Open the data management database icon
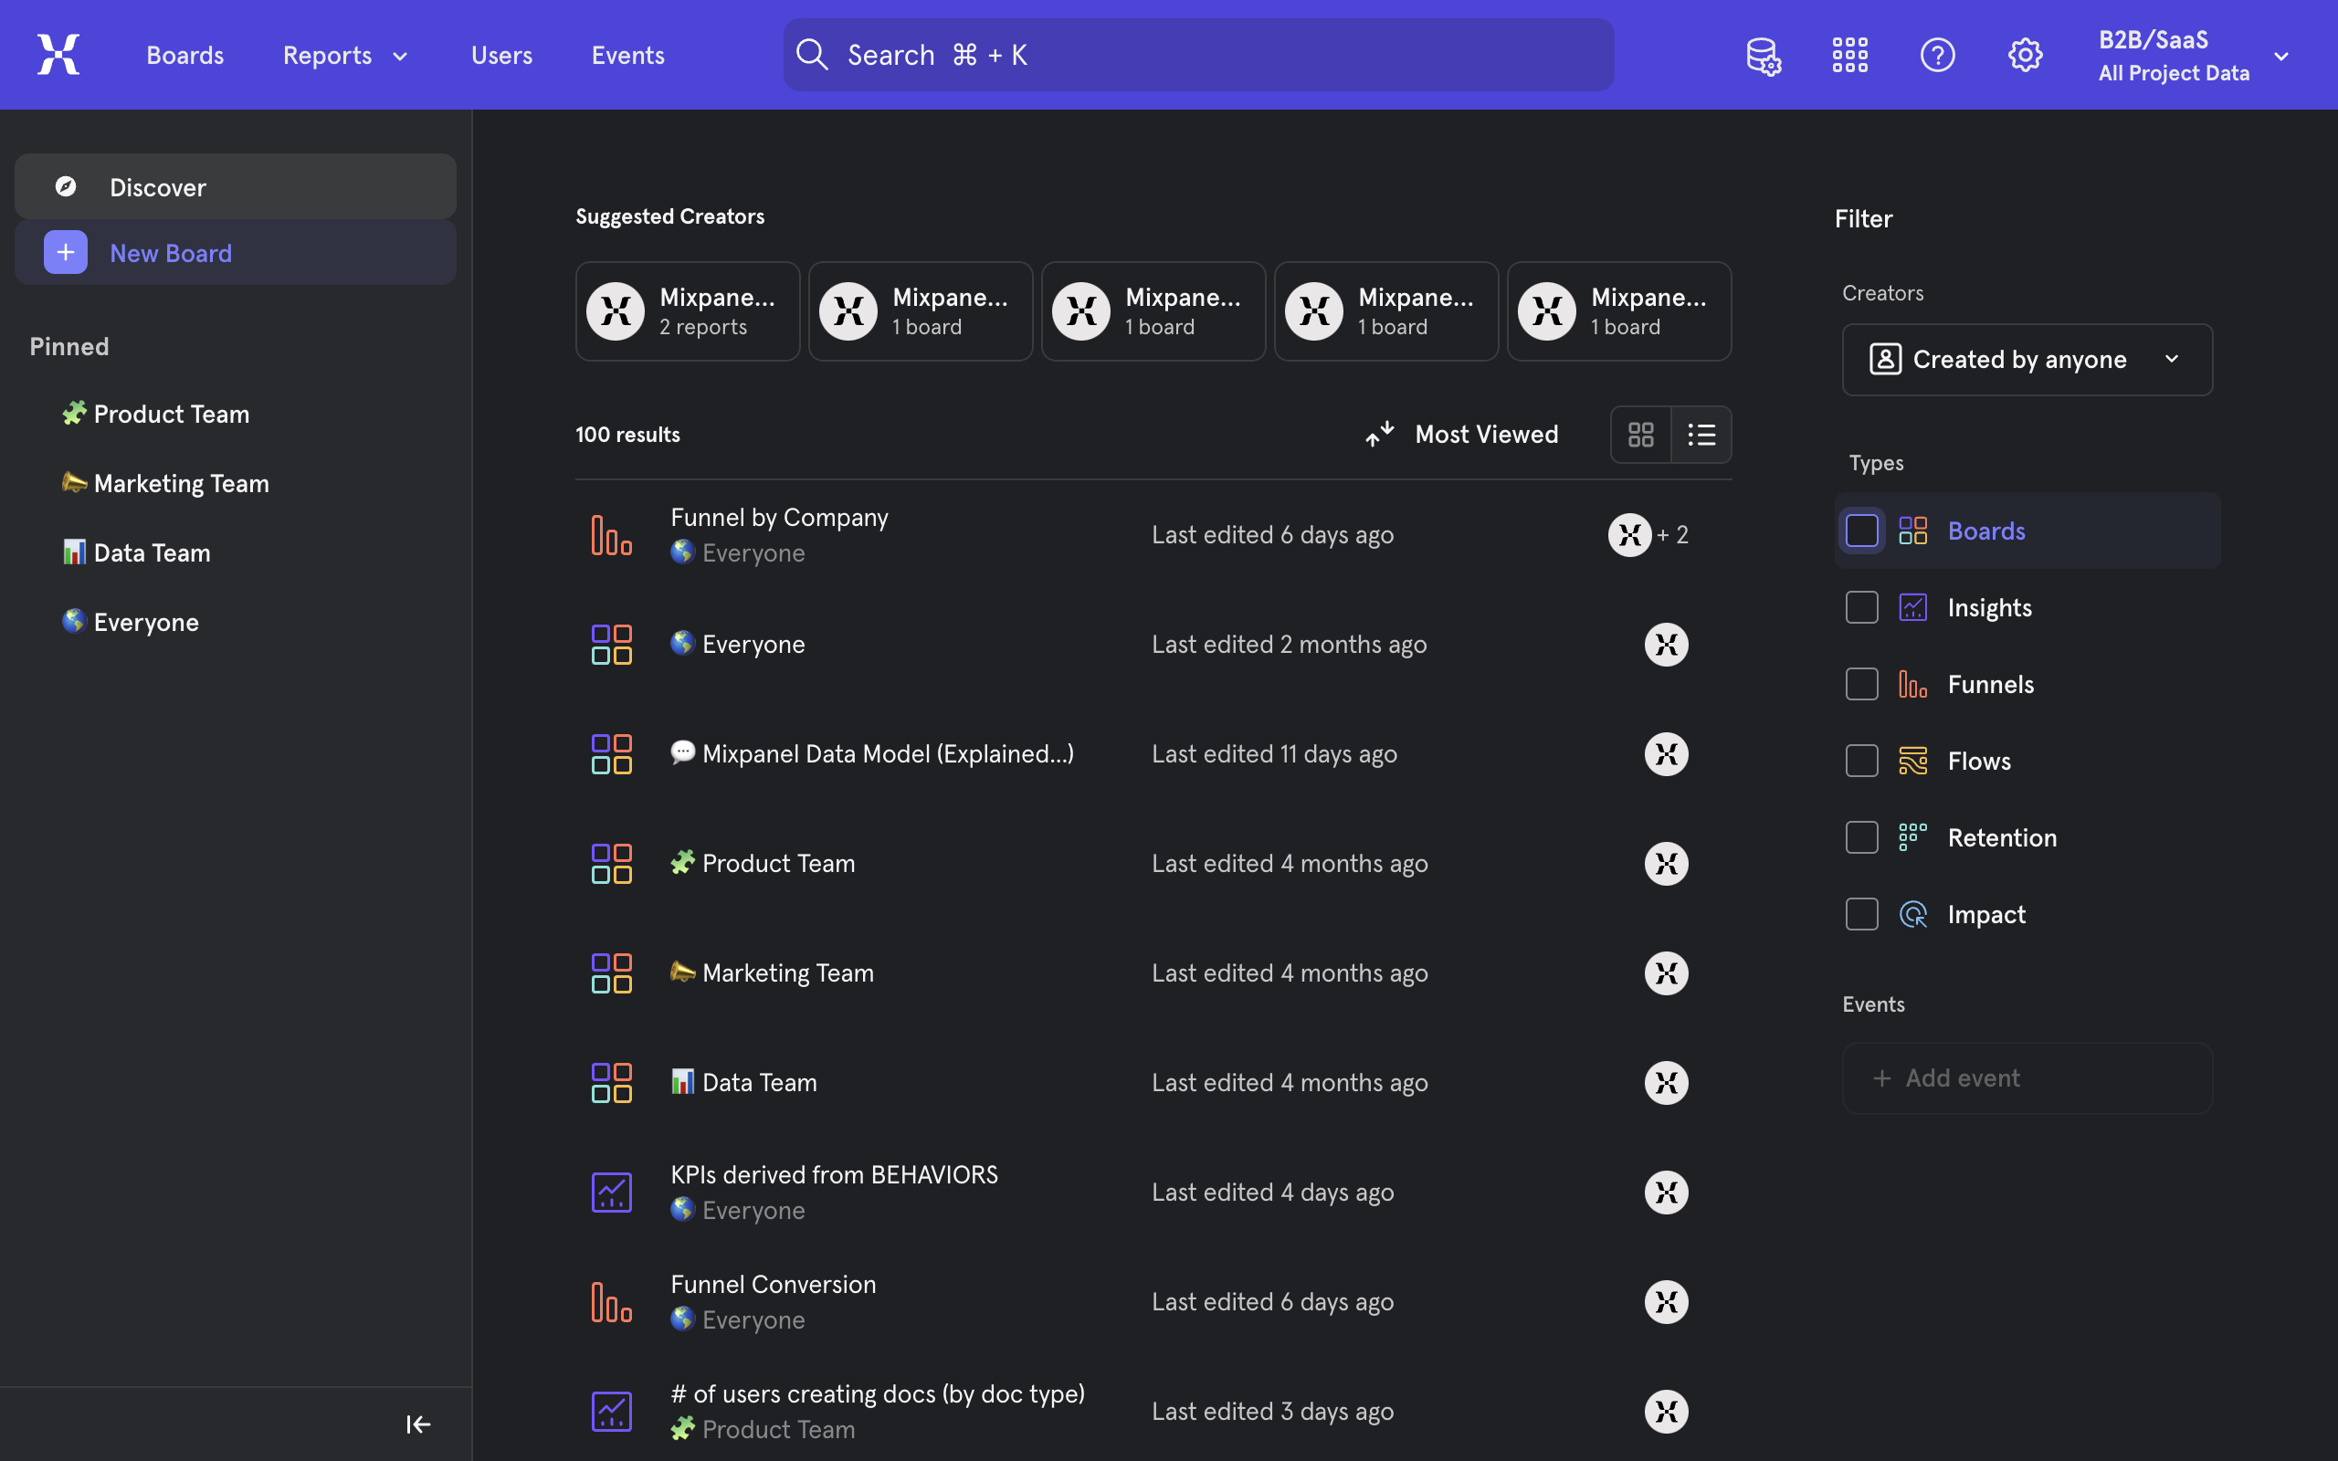This screenshot has height=1461, width=2338. [1764, 55]
